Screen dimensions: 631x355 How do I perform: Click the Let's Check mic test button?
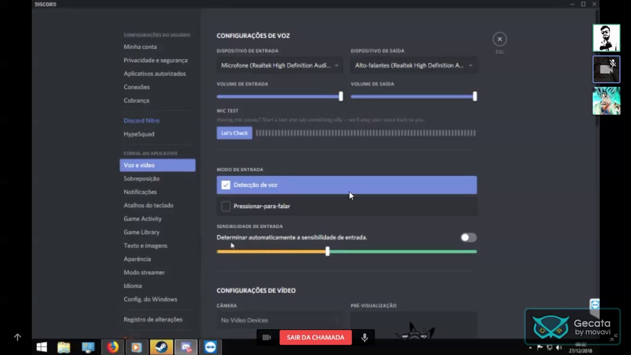[234, 133]
